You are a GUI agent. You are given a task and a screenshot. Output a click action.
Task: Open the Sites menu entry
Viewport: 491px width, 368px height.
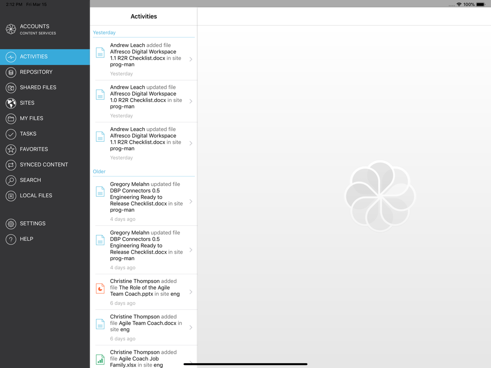pos(45,103)
